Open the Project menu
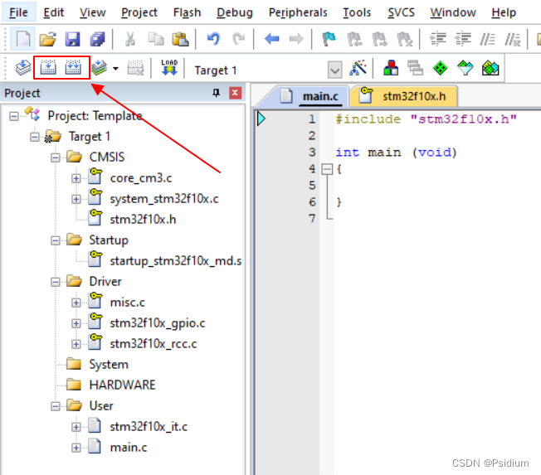Image resolution: width=541 pixels, height=475 pixels. pyautogui.click(x=139, y=12)
